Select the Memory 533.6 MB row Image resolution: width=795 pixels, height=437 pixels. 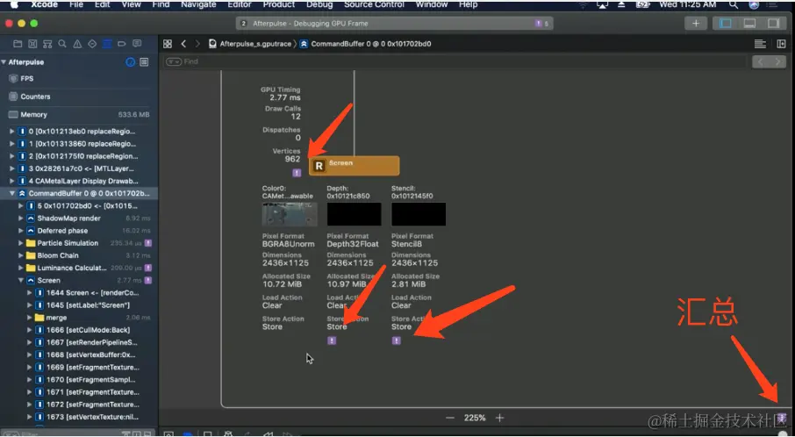pos(79,115)
